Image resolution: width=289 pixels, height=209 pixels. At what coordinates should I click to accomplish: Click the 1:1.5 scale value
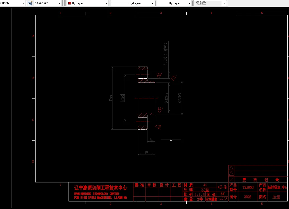coord(200,194)
